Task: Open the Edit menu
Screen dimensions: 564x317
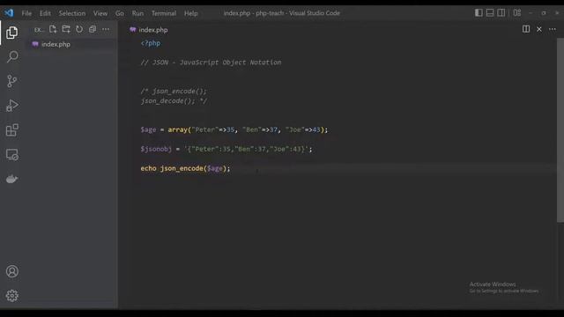Action: (x=45, y=13)
